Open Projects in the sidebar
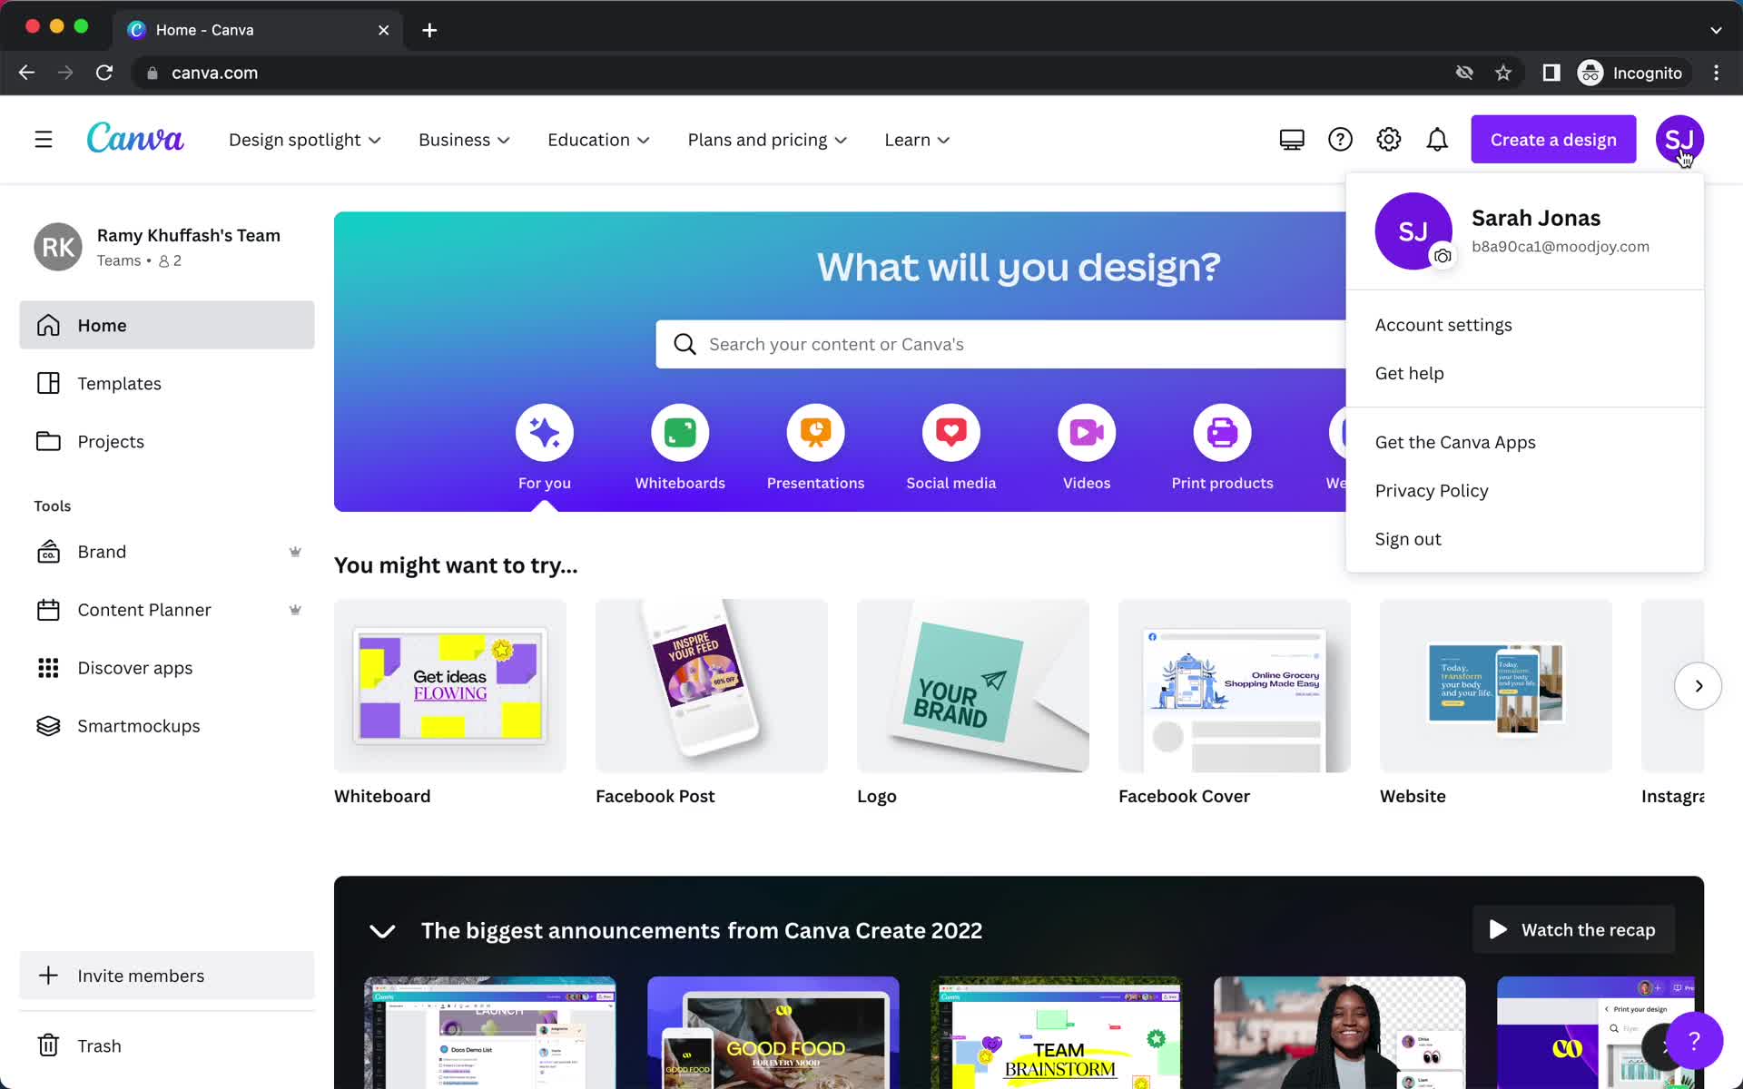The height and width of the screenshot is (1089, 1743). 167,441
